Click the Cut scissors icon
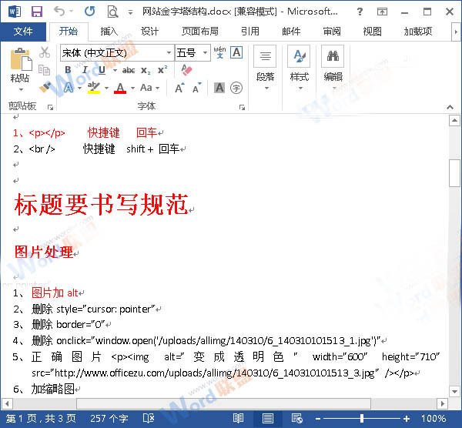 point(44,52)
